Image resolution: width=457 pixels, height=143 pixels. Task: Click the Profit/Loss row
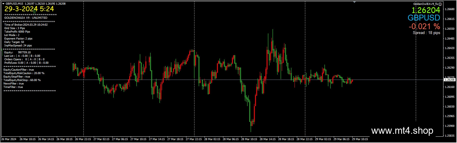26,63
